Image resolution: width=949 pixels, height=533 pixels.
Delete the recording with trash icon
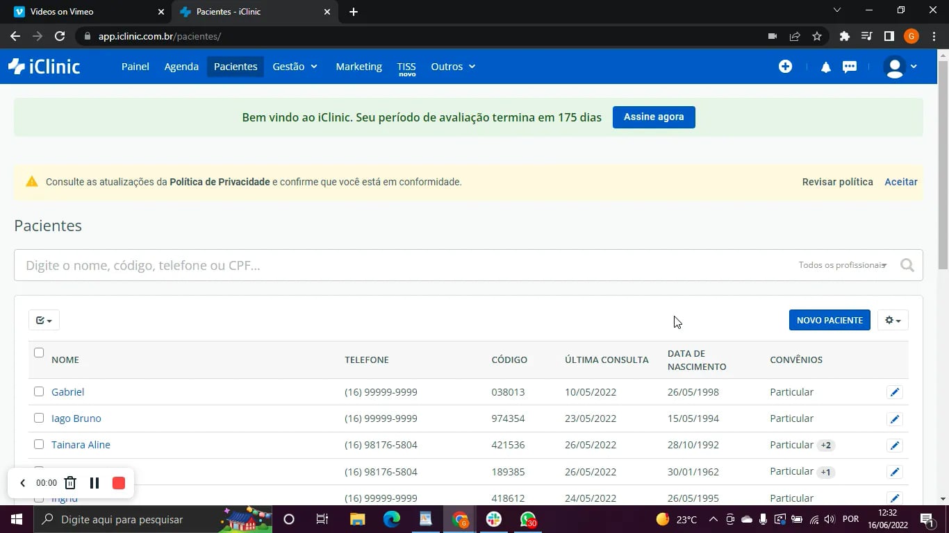tap(70, 483)
